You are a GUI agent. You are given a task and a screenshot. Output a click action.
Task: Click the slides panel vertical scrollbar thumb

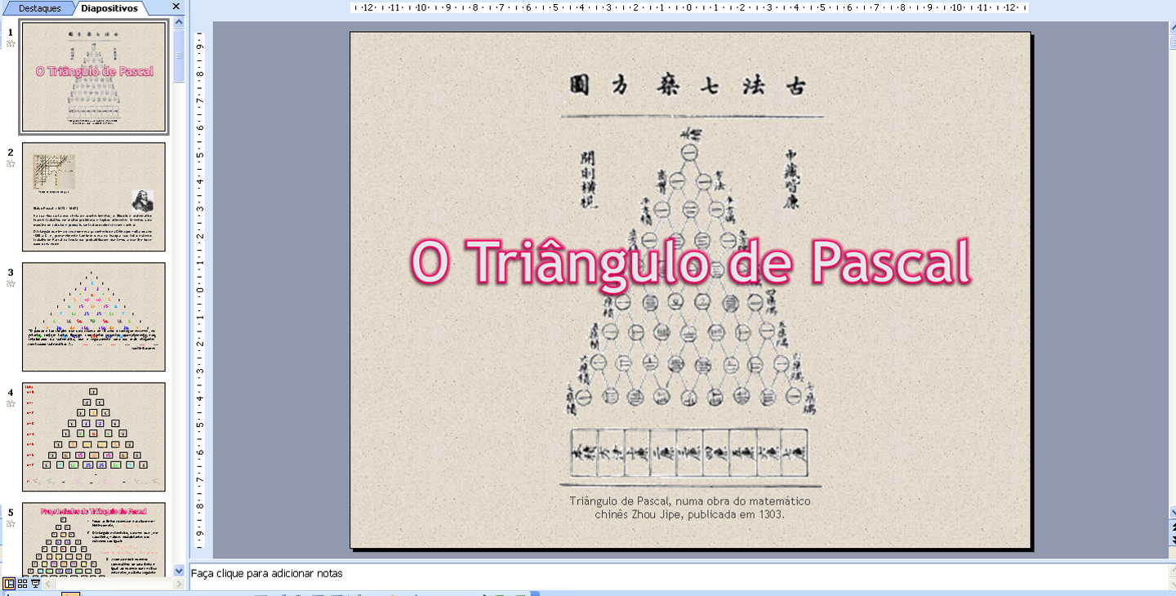[179, 55]
